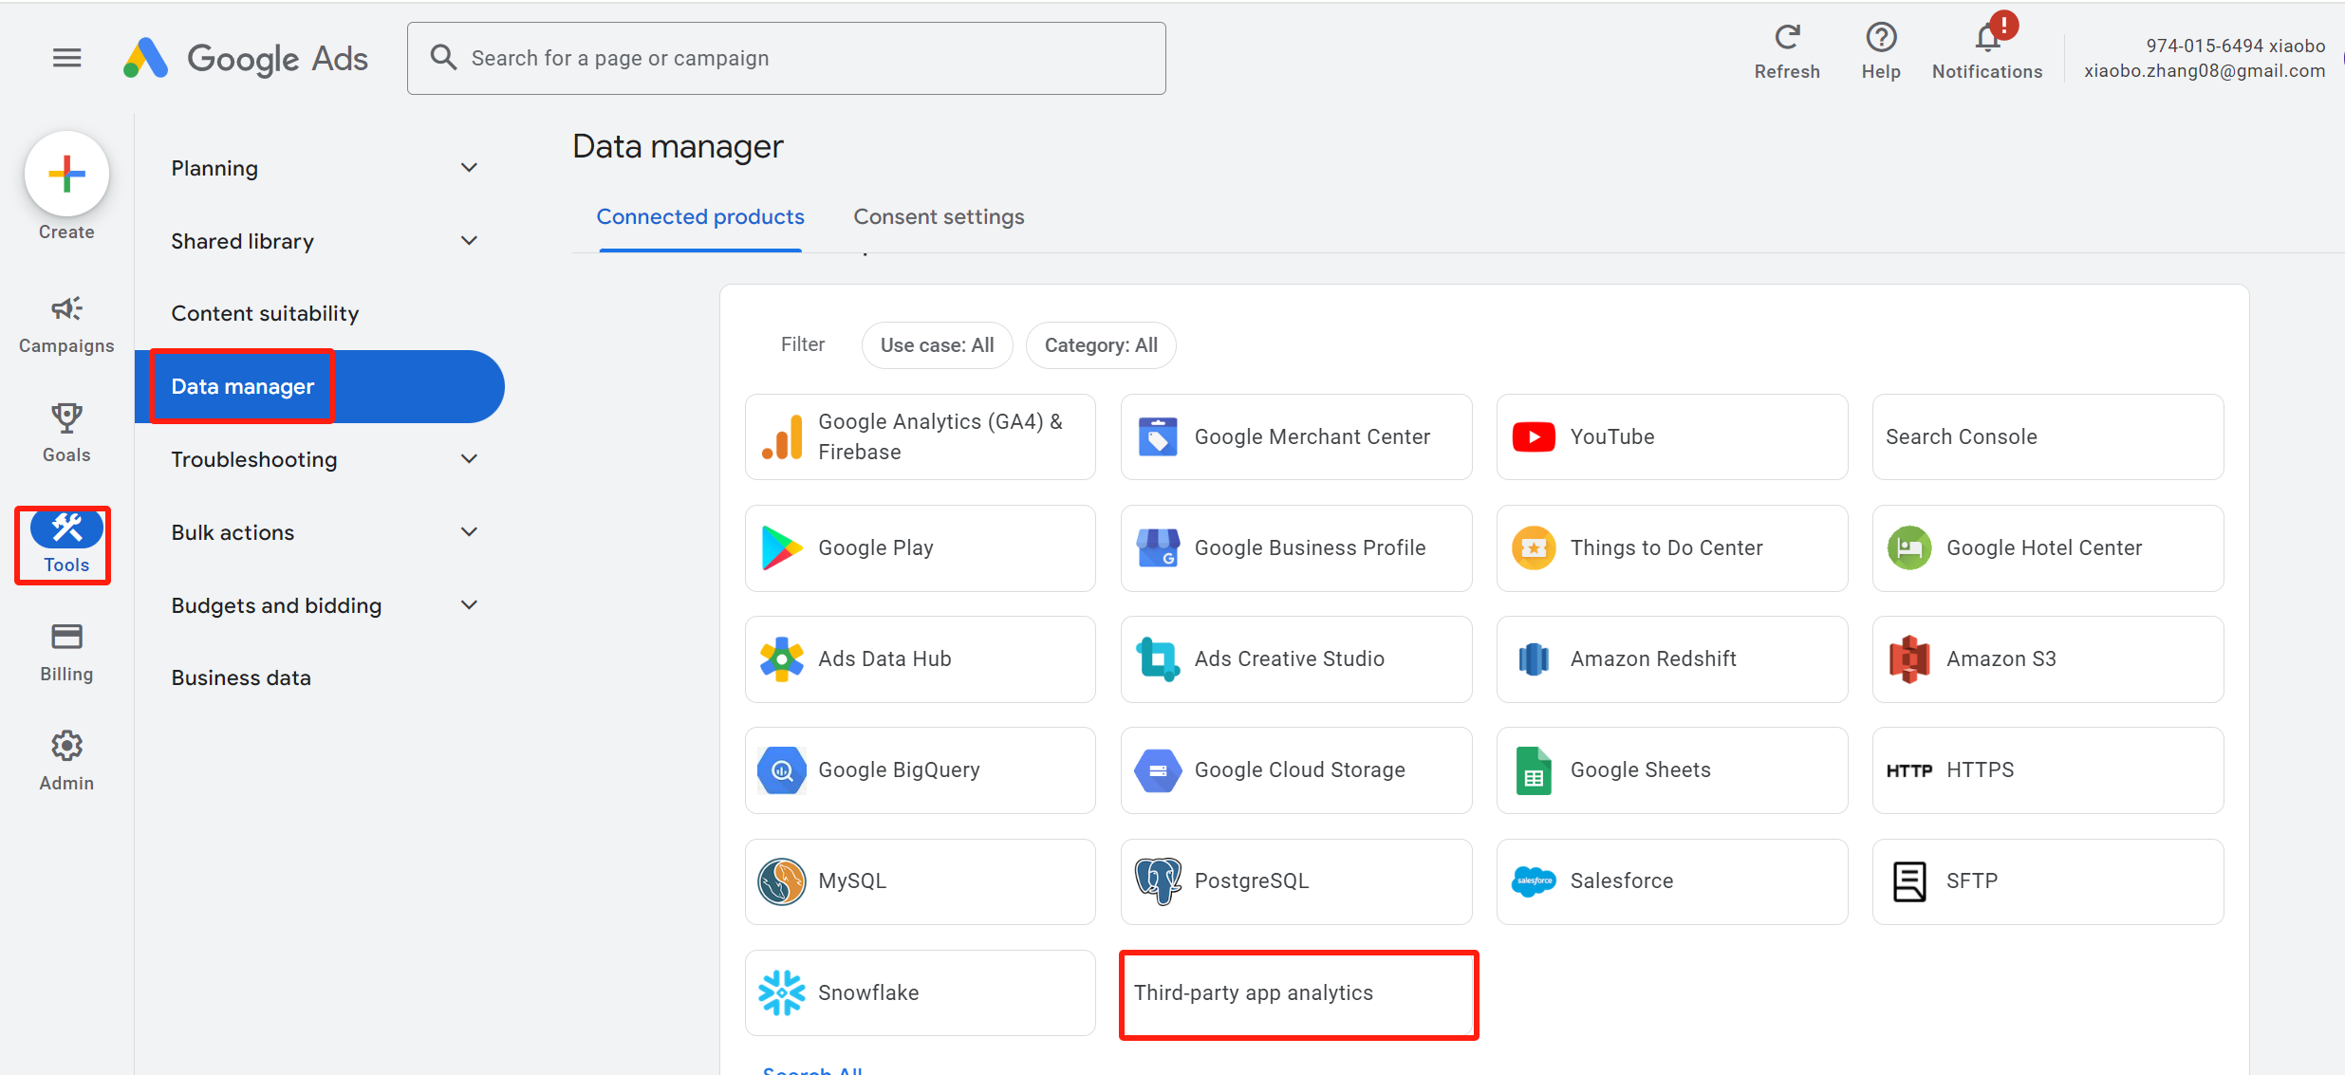Click the Snowflake icon
The width and height of the screenshot is (2345, 1075).
click(782, 993)
